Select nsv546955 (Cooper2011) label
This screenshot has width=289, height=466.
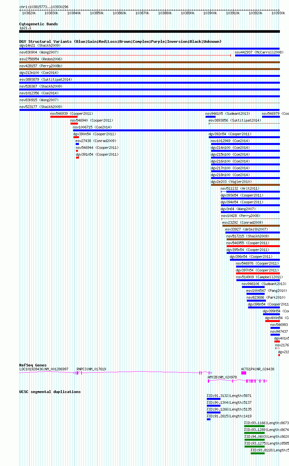[x=248, y=243]
